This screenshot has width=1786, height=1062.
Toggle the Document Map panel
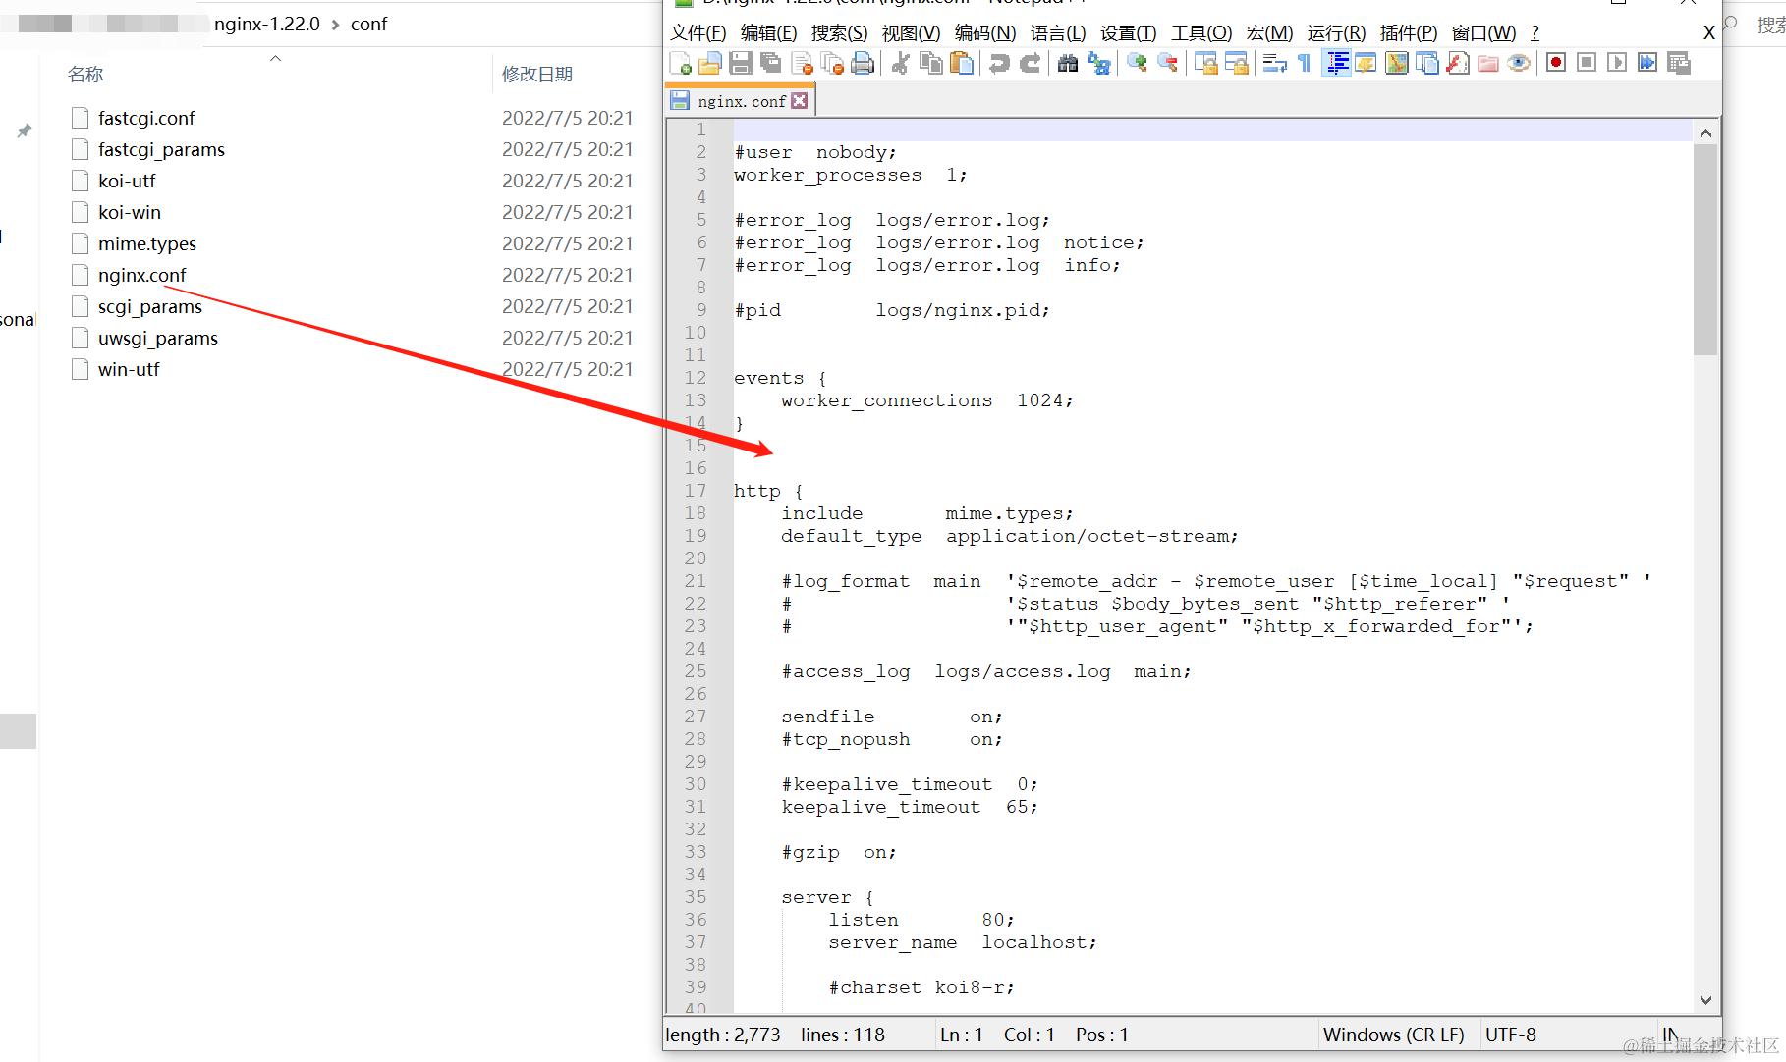[1396, 64]
